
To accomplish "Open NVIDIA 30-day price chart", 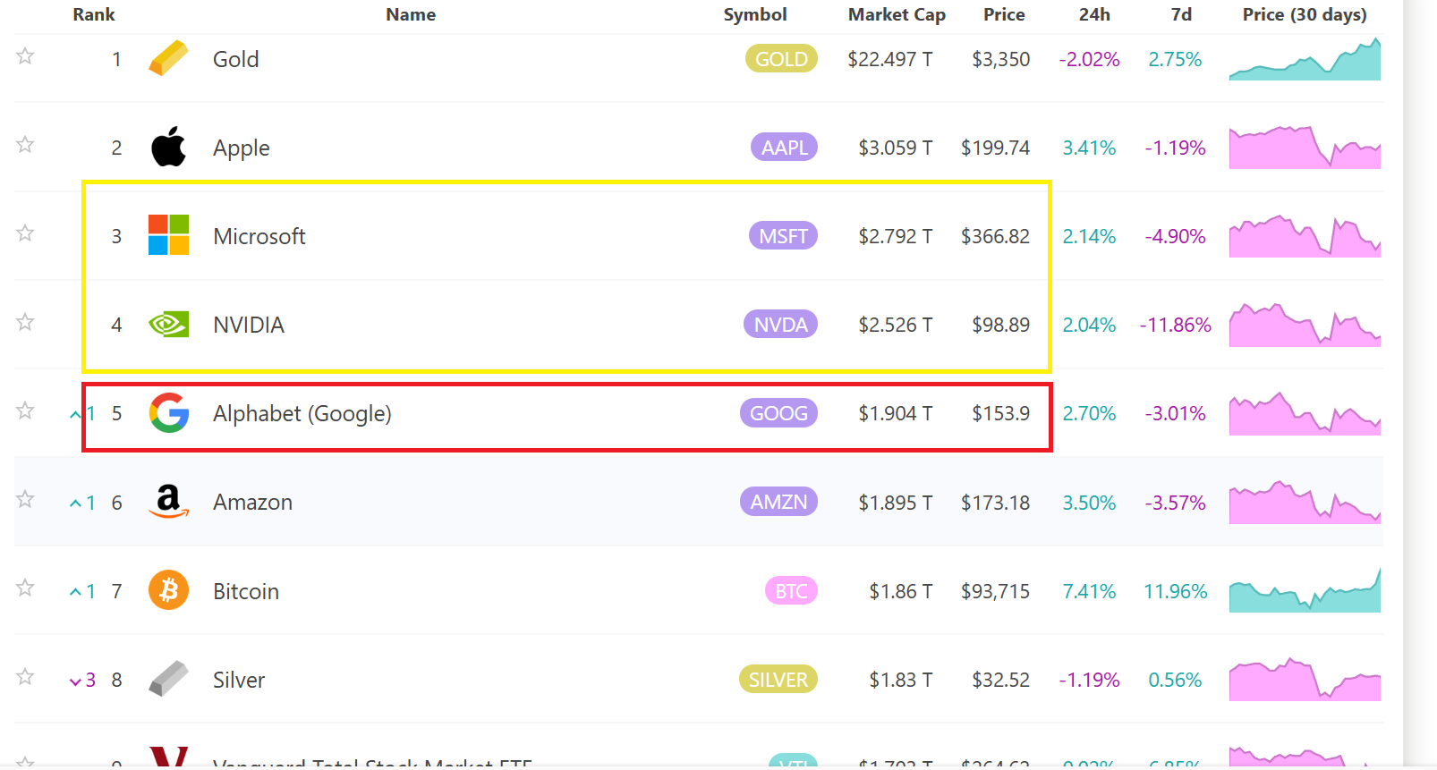I will (x=1305, y=325).
